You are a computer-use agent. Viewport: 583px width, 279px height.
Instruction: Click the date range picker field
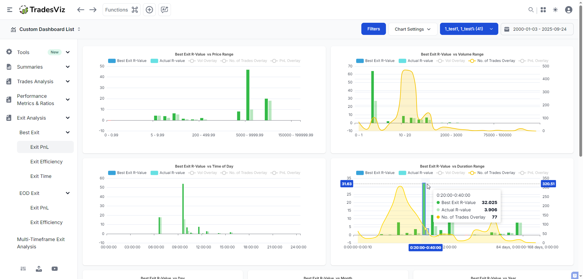click(x=537, y=29)
